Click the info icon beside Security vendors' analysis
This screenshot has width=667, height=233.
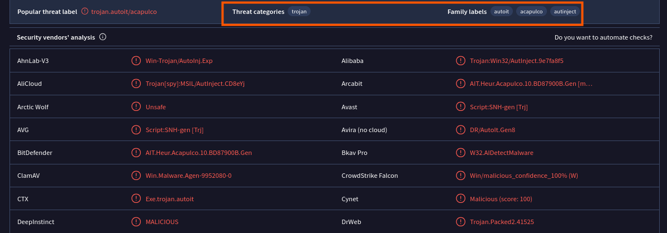pos(103,37)
